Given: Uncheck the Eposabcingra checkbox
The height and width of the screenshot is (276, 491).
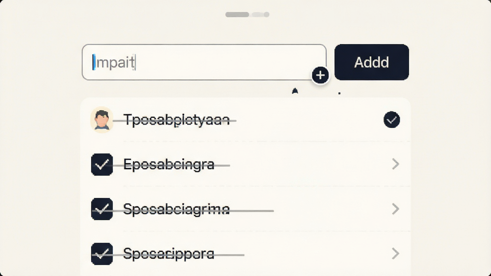Looking at the screenshot, I should pyautogui.click(x=102, y=164).
